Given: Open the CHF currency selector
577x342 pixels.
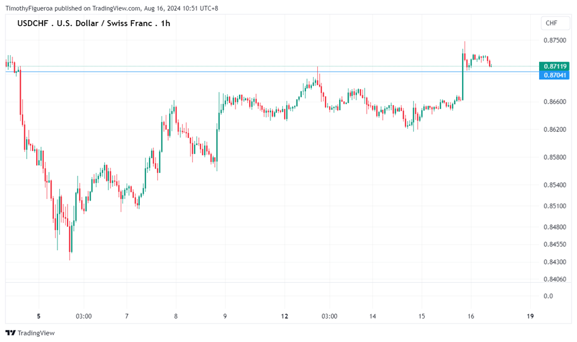Looking at the screenshot, I should pos(551,23).
